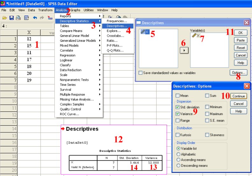Close the Descriptives dialog
Image resolution: width=252 pixels, height=176 pixels.
(247, 22)
